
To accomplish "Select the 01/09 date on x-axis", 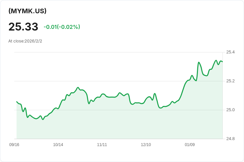I will [190, 145].
